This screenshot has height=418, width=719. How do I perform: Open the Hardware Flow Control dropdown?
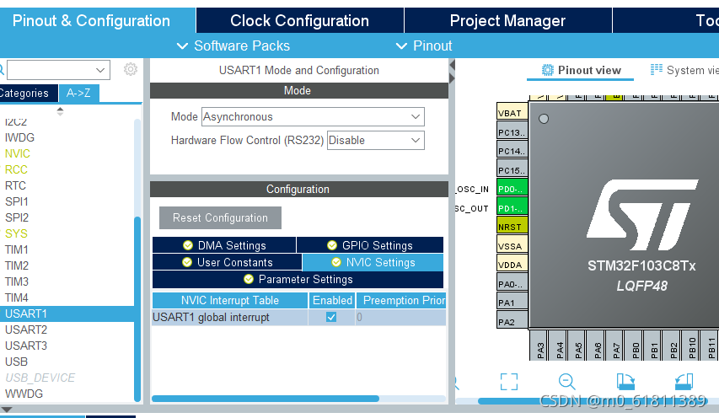[x=416, y=140]
